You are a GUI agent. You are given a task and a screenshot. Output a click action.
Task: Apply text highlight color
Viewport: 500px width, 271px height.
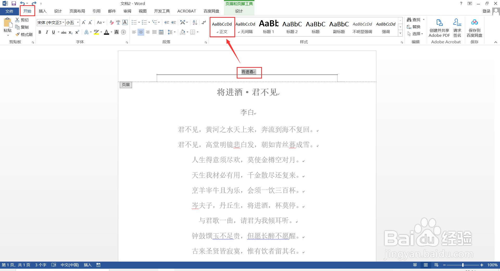coord(96,32)
